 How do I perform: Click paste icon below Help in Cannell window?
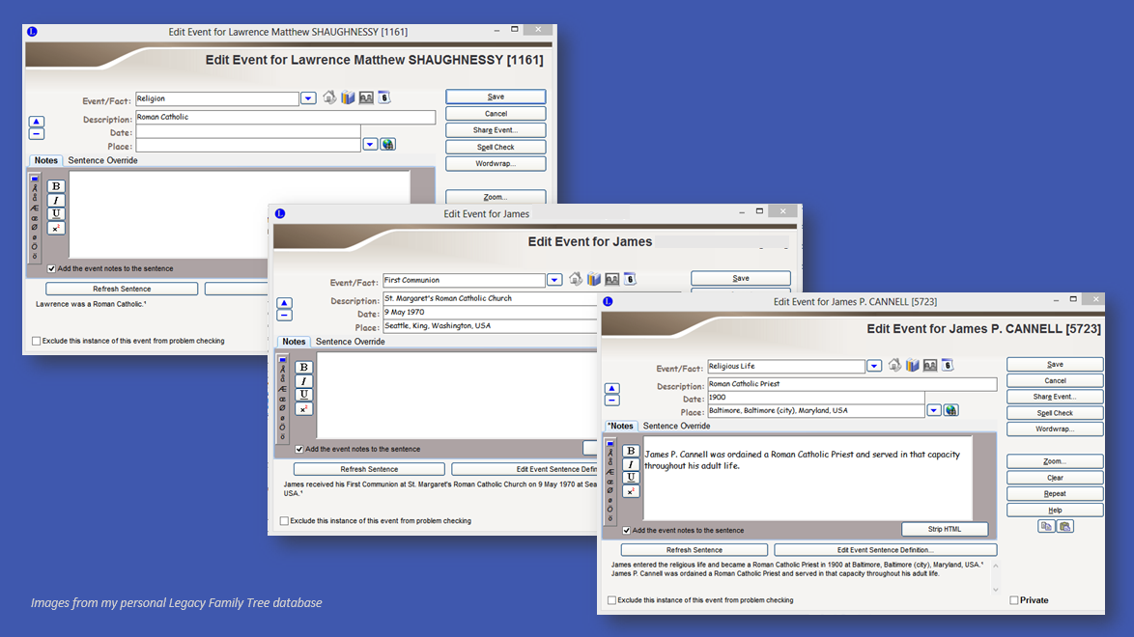1065,526
